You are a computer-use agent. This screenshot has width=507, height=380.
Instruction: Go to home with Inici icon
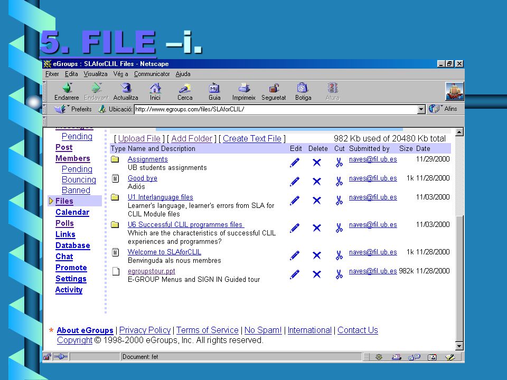155,88
